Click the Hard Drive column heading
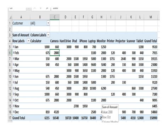Viewport: 168px width, 130px height. [x=65, y=41]
